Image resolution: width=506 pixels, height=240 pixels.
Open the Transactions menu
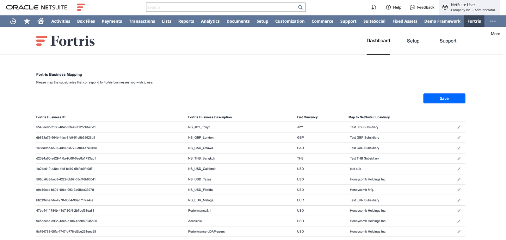click(142, 21)
